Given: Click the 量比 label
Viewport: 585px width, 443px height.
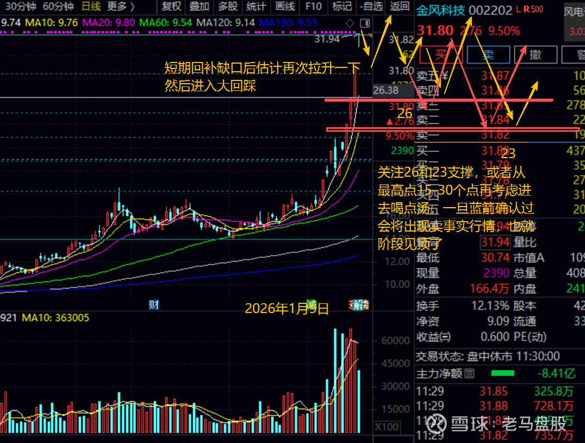Looking at the screenshot, I should [525, 242].
